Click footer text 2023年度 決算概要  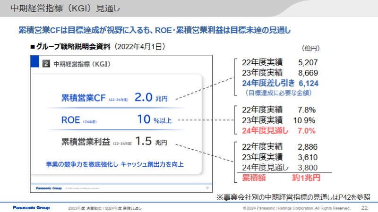(85, 208)
